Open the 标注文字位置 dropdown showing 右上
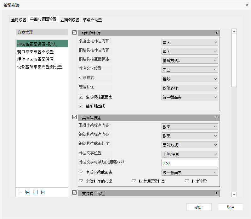 [x=190, y=70]
